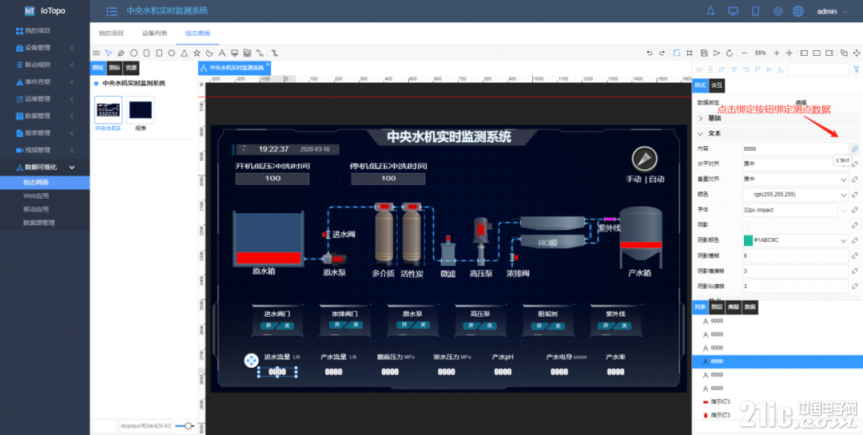Pick the circle shape tool
The width and height of the screenshot is (863, 435).
click(133, 53)
